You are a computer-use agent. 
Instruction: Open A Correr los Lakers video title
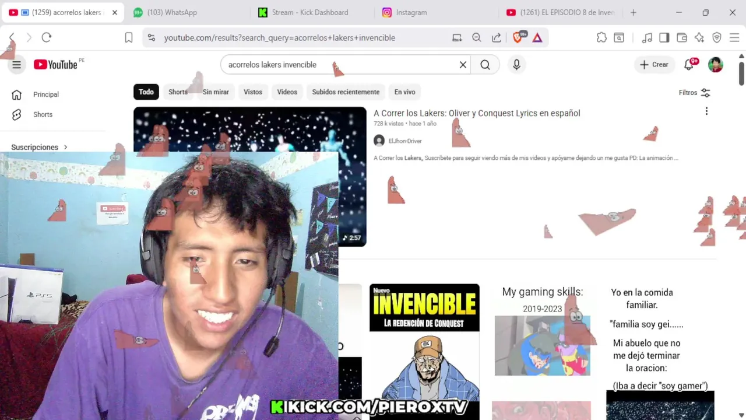(477, 113)
